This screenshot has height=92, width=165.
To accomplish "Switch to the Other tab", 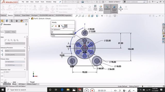I will [13, 32].
